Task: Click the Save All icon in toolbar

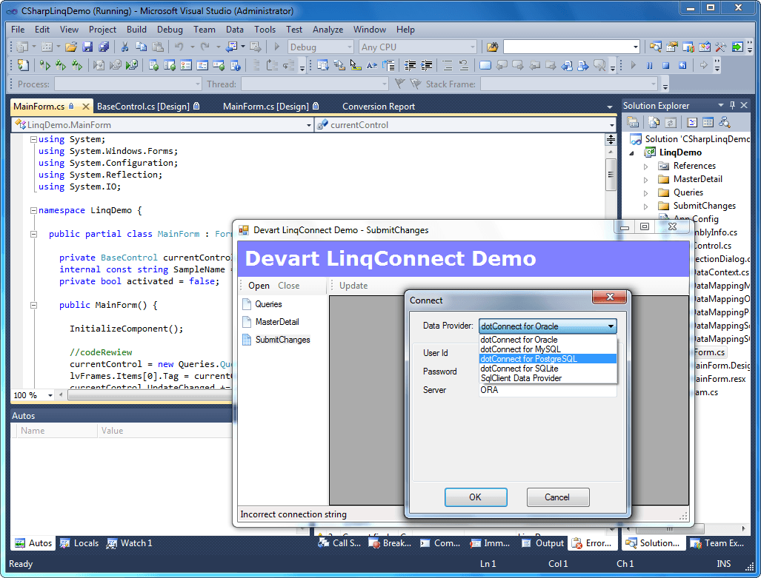Action: click(104, 47)
